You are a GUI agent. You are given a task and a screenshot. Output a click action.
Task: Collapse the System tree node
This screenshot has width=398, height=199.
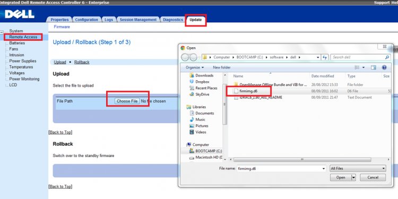2,32
